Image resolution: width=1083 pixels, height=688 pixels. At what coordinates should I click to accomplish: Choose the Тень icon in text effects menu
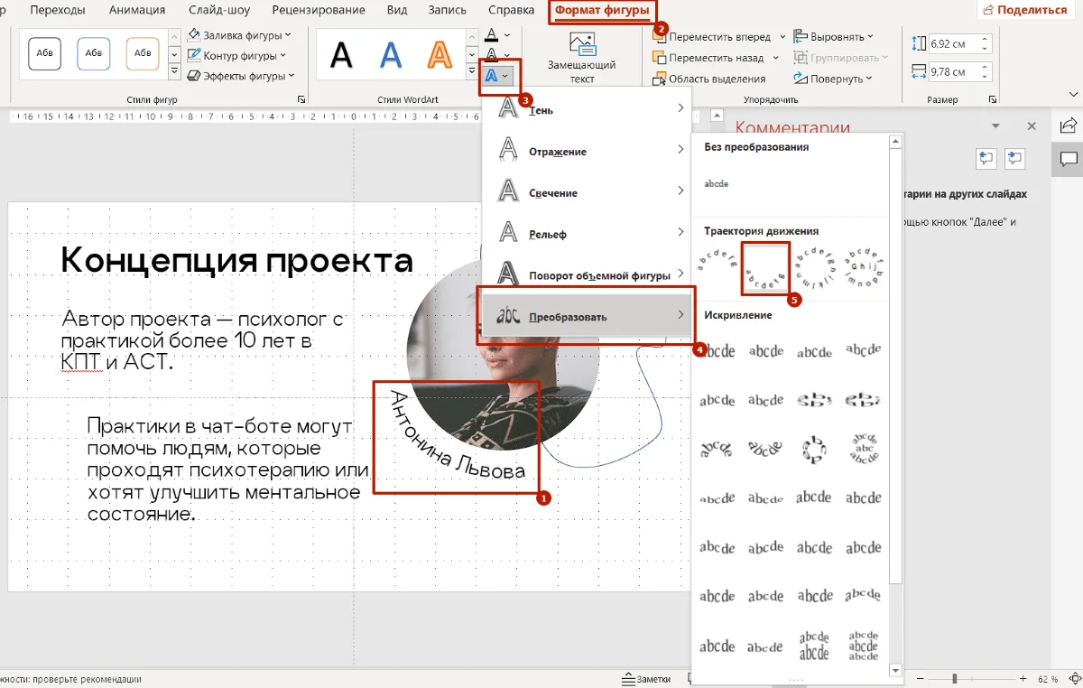tap(508, 109)
